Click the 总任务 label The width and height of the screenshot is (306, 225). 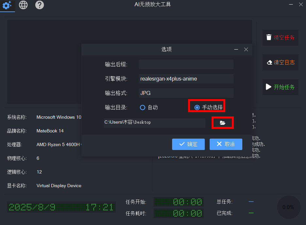point(224,202)
